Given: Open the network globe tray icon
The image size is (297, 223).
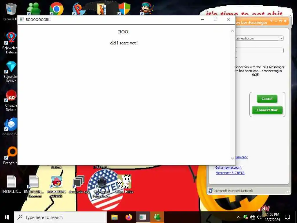Looking at the screenshot, I should [253, 217].
